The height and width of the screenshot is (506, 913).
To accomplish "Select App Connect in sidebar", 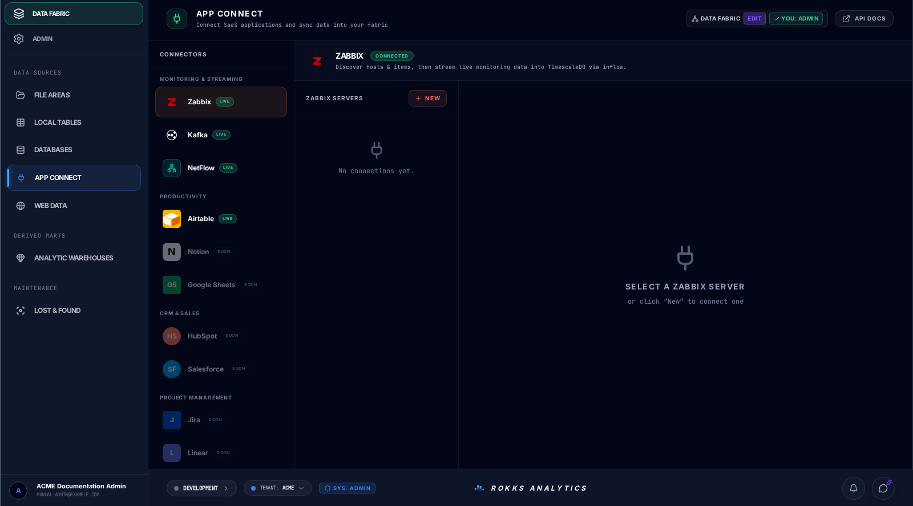I will (x=74, y=178).
